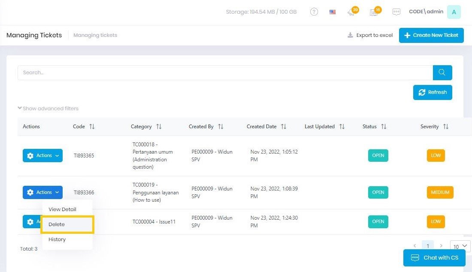This screenshot has height=272, width=472.
Task: Sort table by Code column arrows
Action: [x=92, y=127]
